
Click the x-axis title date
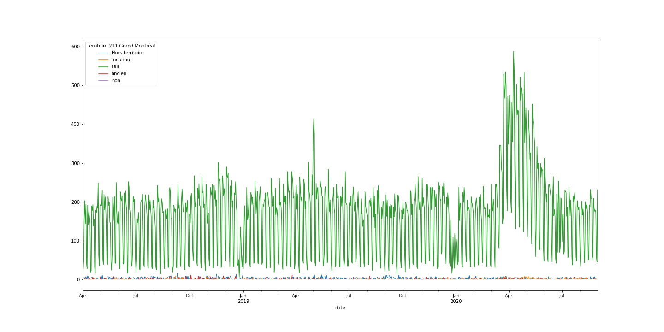[x=340, y=308]
